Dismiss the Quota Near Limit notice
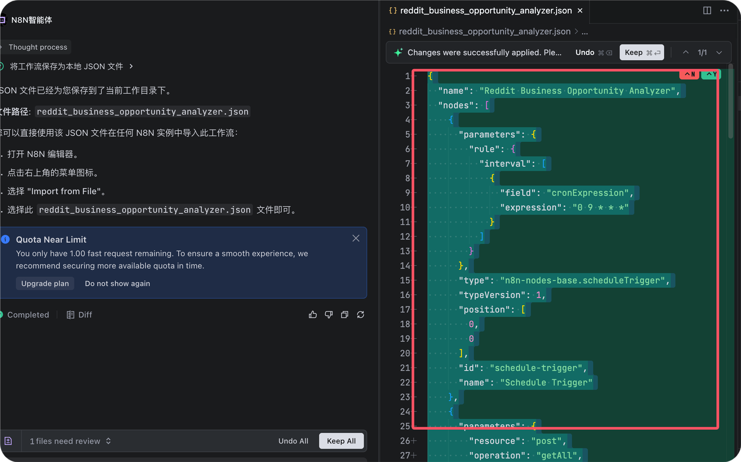The width and height of the screenshot is (741, 462). (x=356, y=238)
